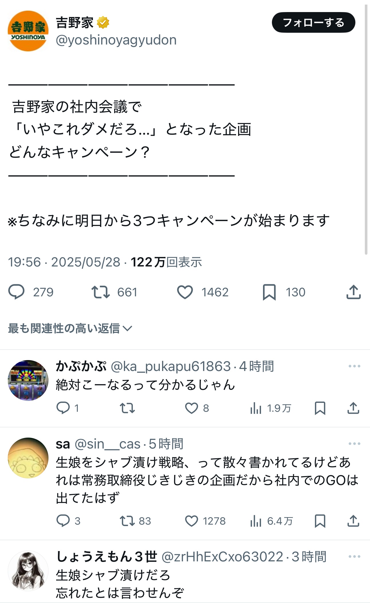Screen dimensions: 370x603
Task: Share the reply from sa
Action: pos(353,521)
